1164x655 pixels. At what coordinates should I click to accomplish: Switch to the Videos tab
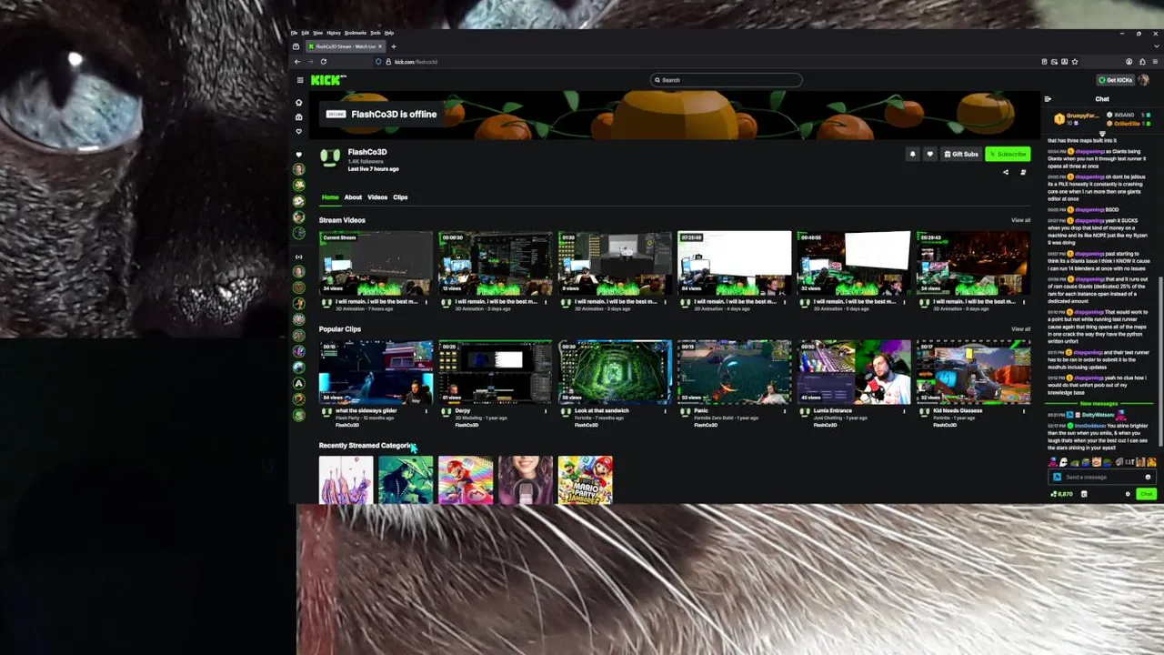[377, 197]
